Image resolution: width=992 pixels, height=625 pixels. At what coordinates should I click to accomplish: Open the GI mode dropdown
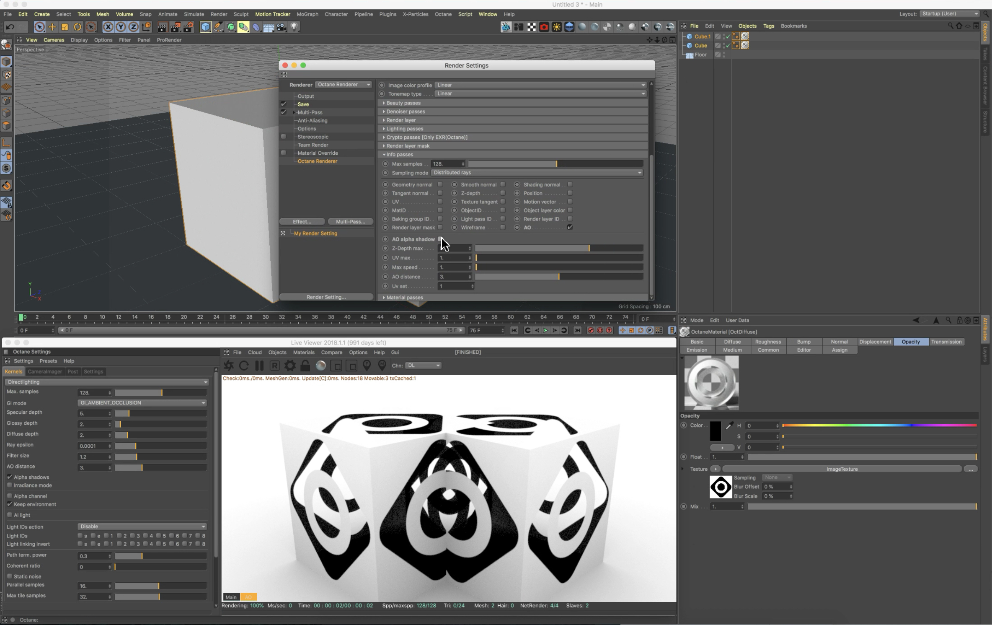click(142, 403)
